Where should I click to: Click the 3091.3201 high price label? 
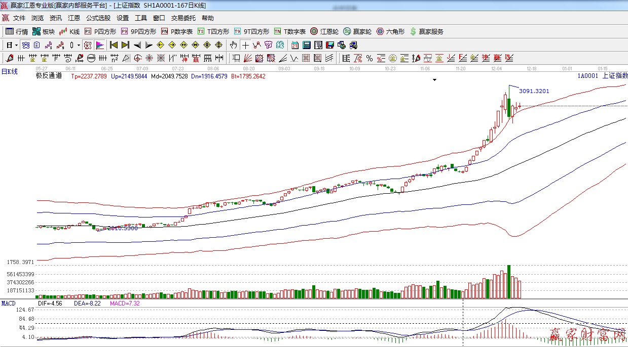(534, 92)
